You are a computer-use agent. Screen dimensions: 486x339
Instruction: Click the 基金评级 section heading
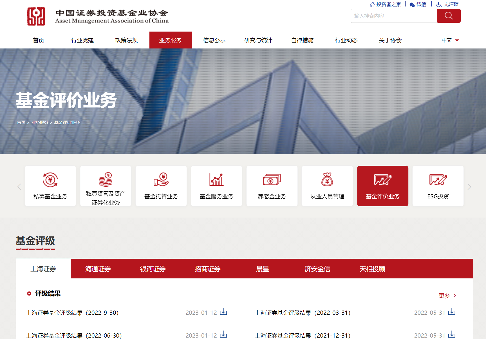click(35, 241)
